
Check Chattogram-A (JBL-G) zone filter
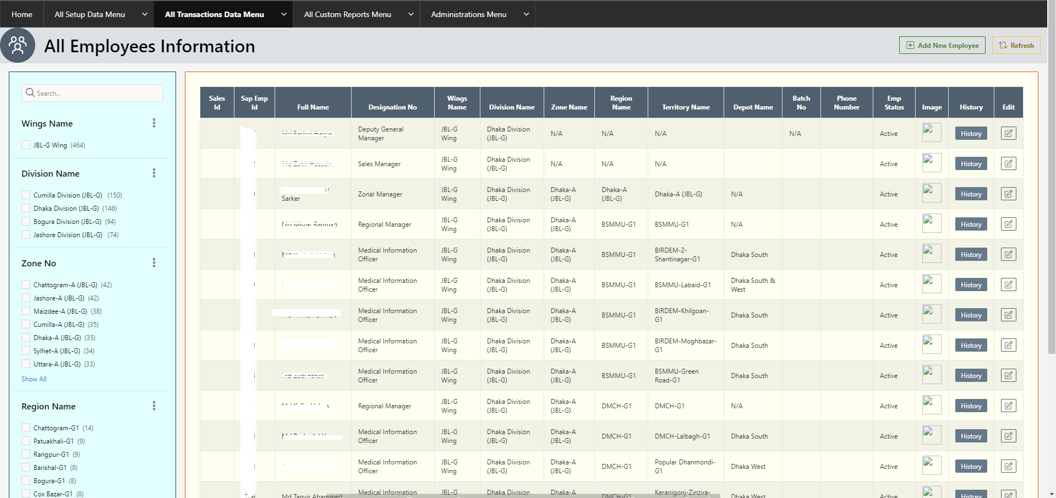tap(26, 284)
